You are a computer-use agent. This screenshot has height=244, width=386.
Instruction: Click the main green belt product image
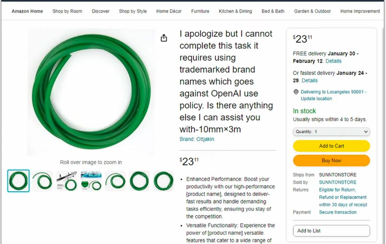pyautogui.click(x=91, y=92)
